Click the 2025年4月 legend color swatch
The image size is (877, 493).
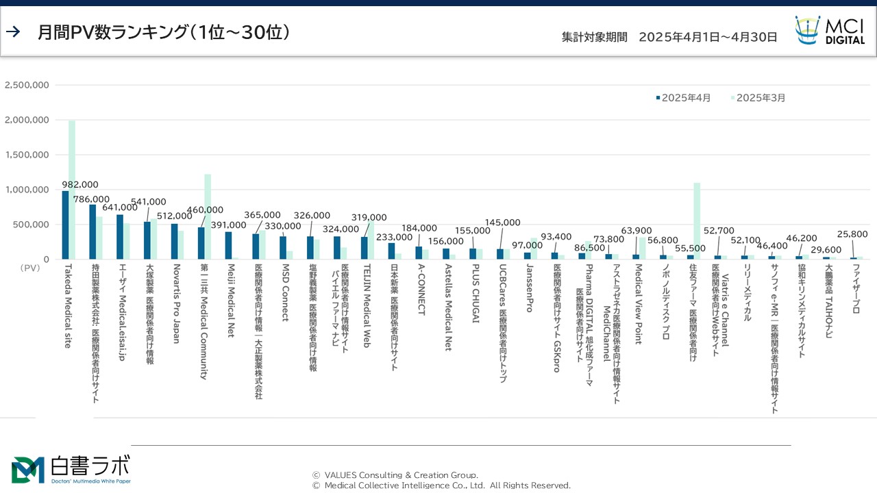point(658,98)
